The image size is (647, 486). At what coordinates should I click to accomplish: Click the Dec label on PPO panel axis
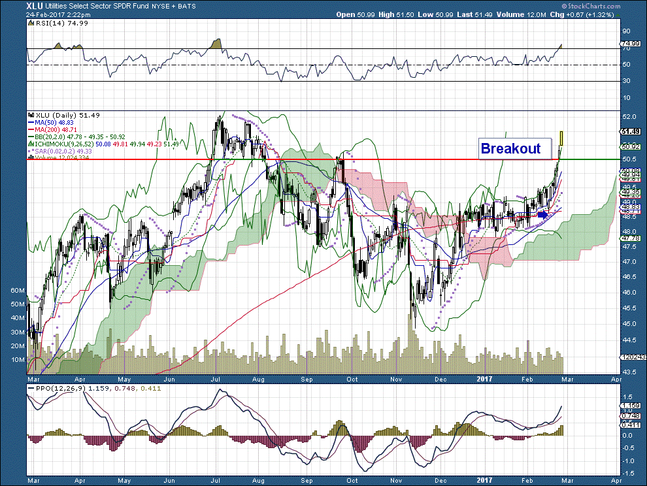pyautogui.click(x=440, y=481)
